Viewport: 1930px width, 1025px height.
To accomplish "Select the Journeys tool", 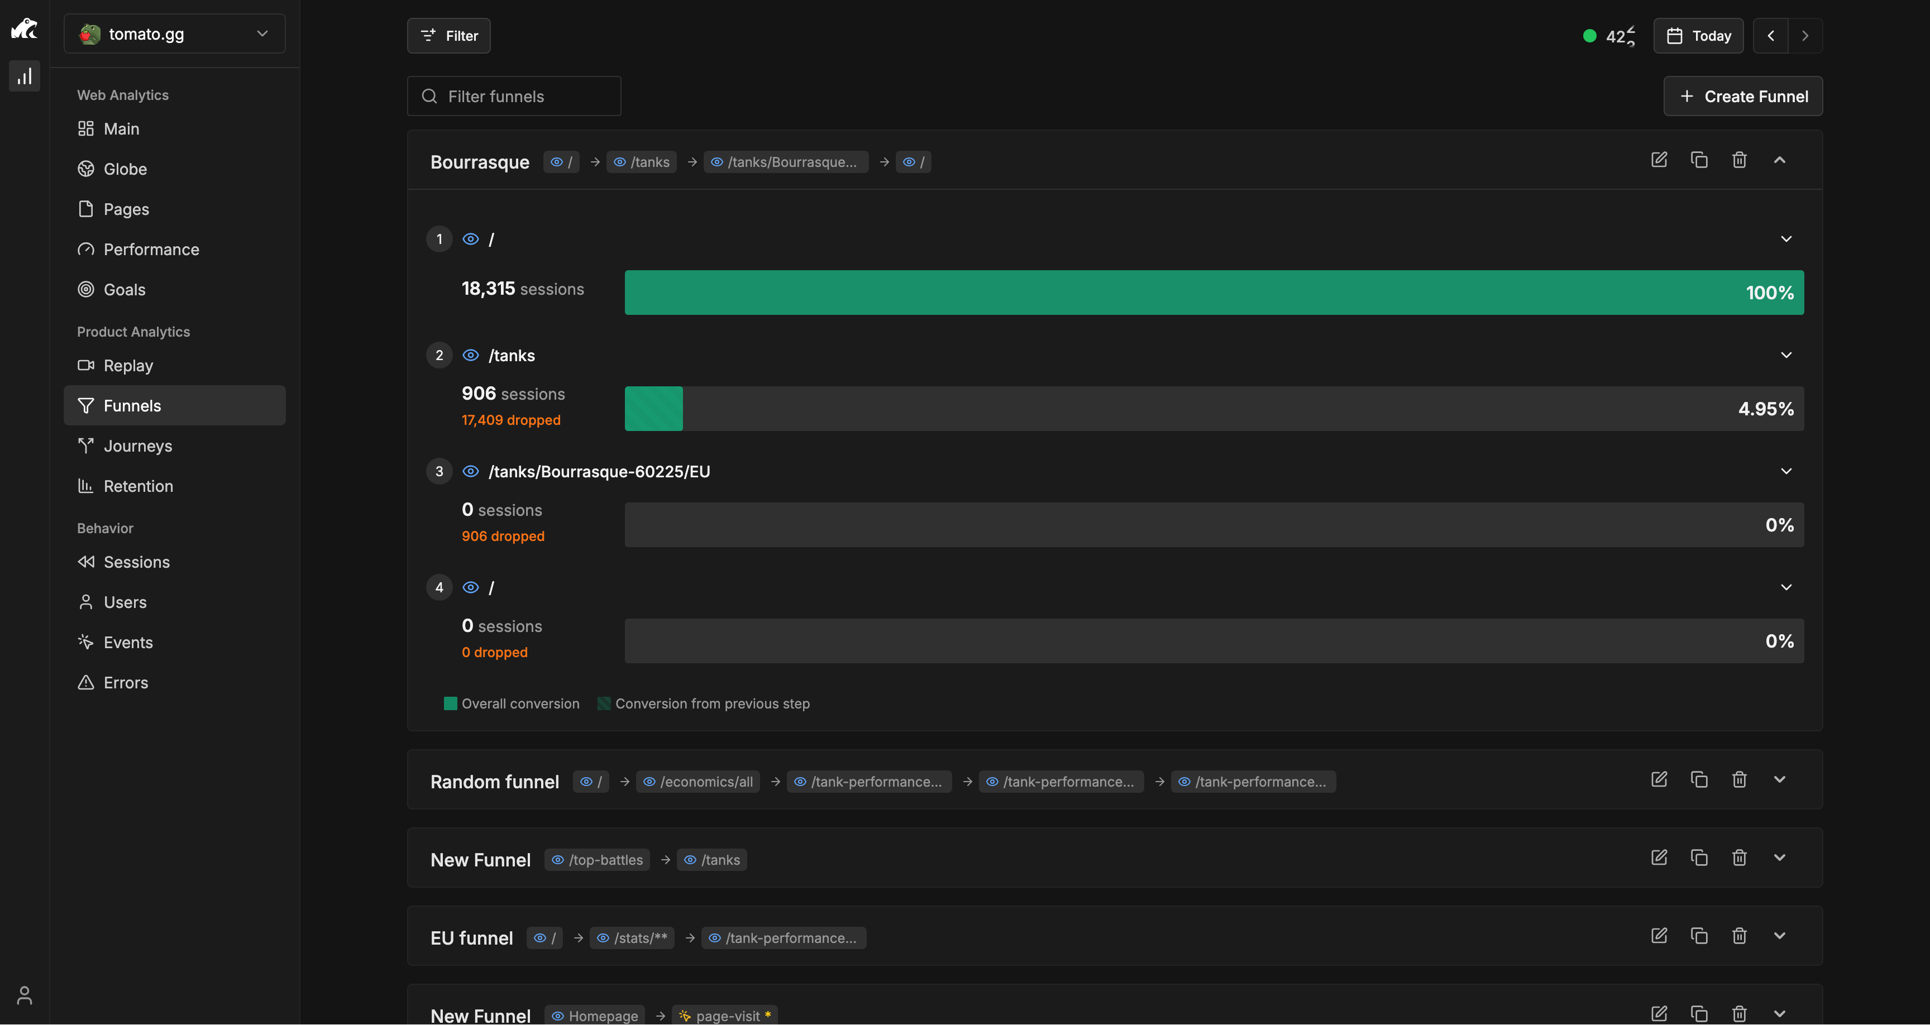I will 138,446.
